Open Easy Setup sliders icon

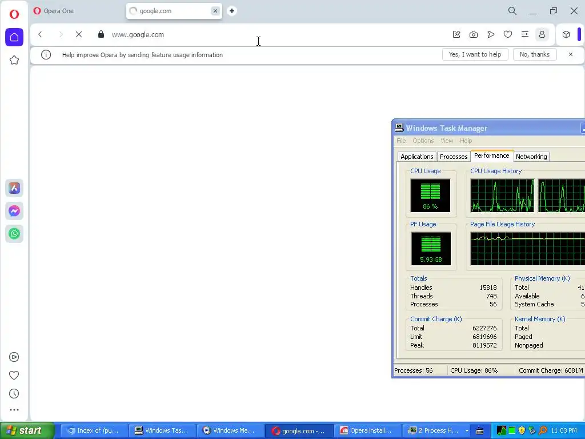tap(525, 34)
